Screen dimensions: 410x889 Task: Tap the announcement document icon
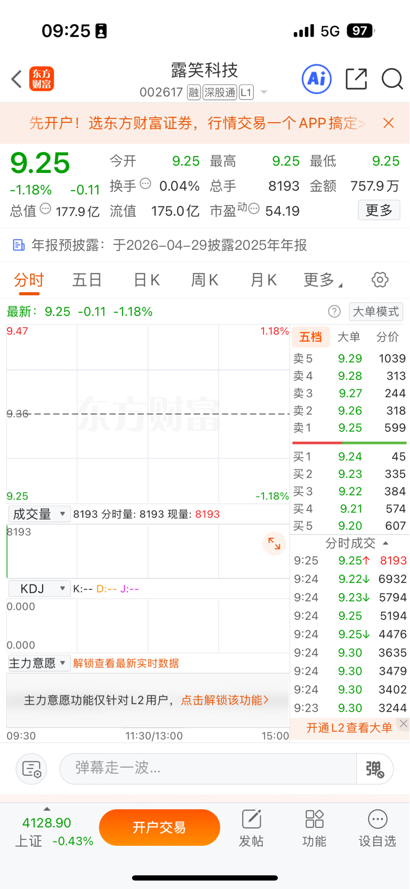(19, 245)
